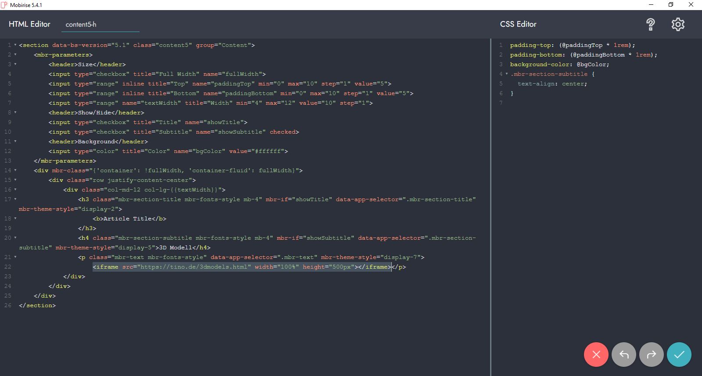This screenshot has height=376, width=702.
Task: Click the content5-h block name field
Action: pyautogui.click(x=100, y=25)
